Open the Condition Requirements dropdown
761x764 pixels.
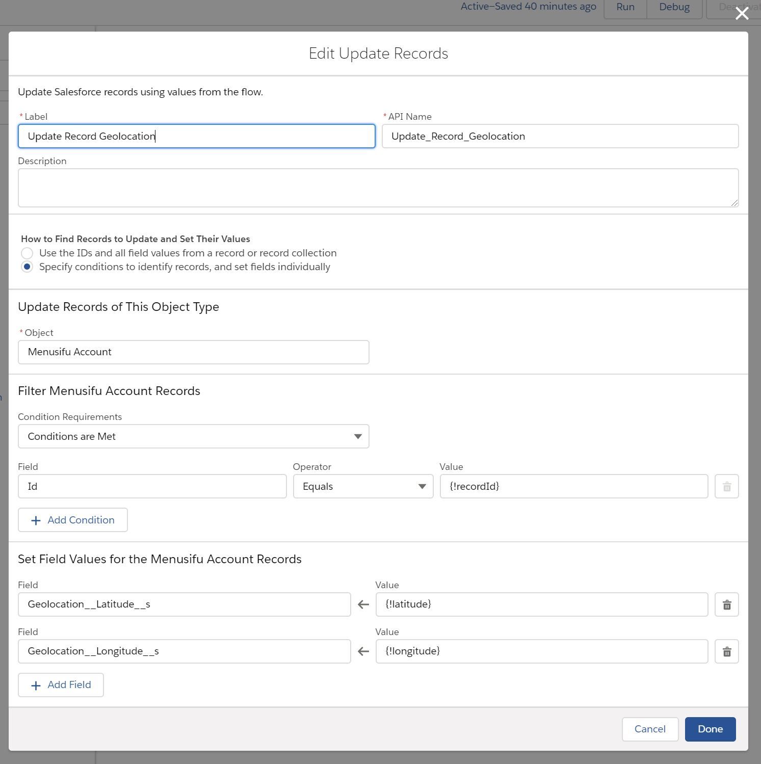194,436
